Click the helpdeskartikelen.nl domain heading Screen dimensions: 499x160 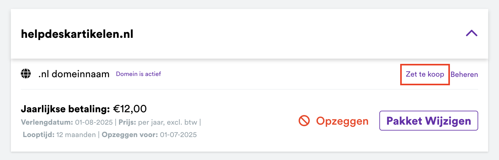click(x=77, y=34)
